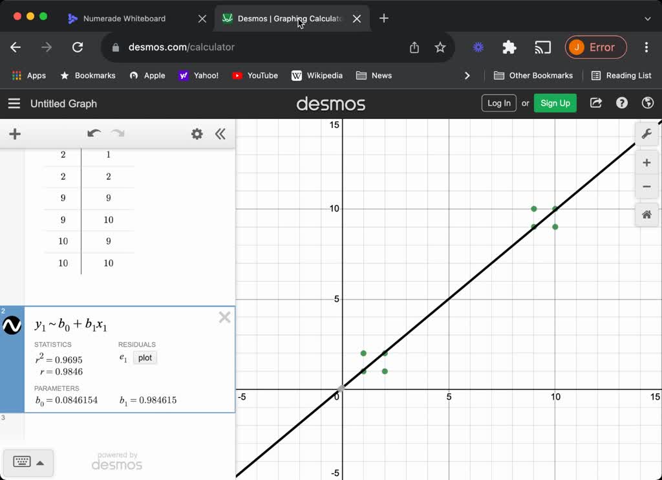Viewport: 662px width, 480px height.
Task: Open the Desmos share graph icon
Action: (595, 103)
